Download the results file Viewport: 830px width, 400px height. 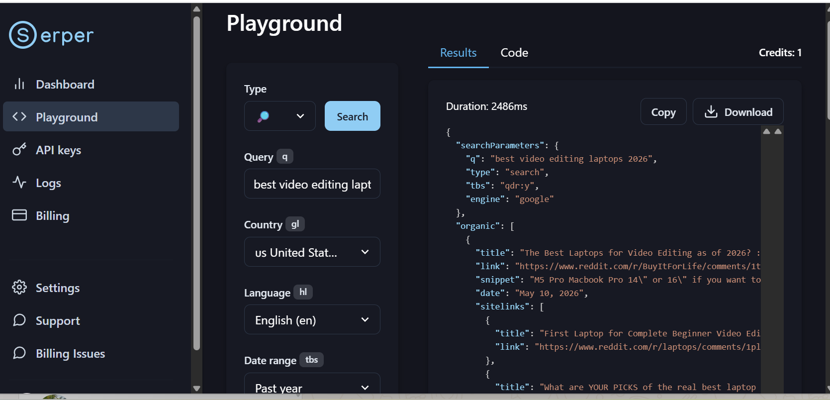click(738, 112)
